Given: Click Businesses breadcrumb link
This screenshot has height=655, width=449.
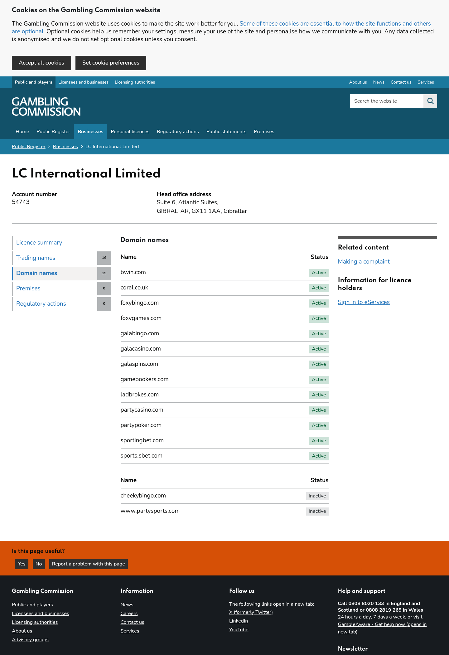Looking at the screenshot, I should (65, 147).
